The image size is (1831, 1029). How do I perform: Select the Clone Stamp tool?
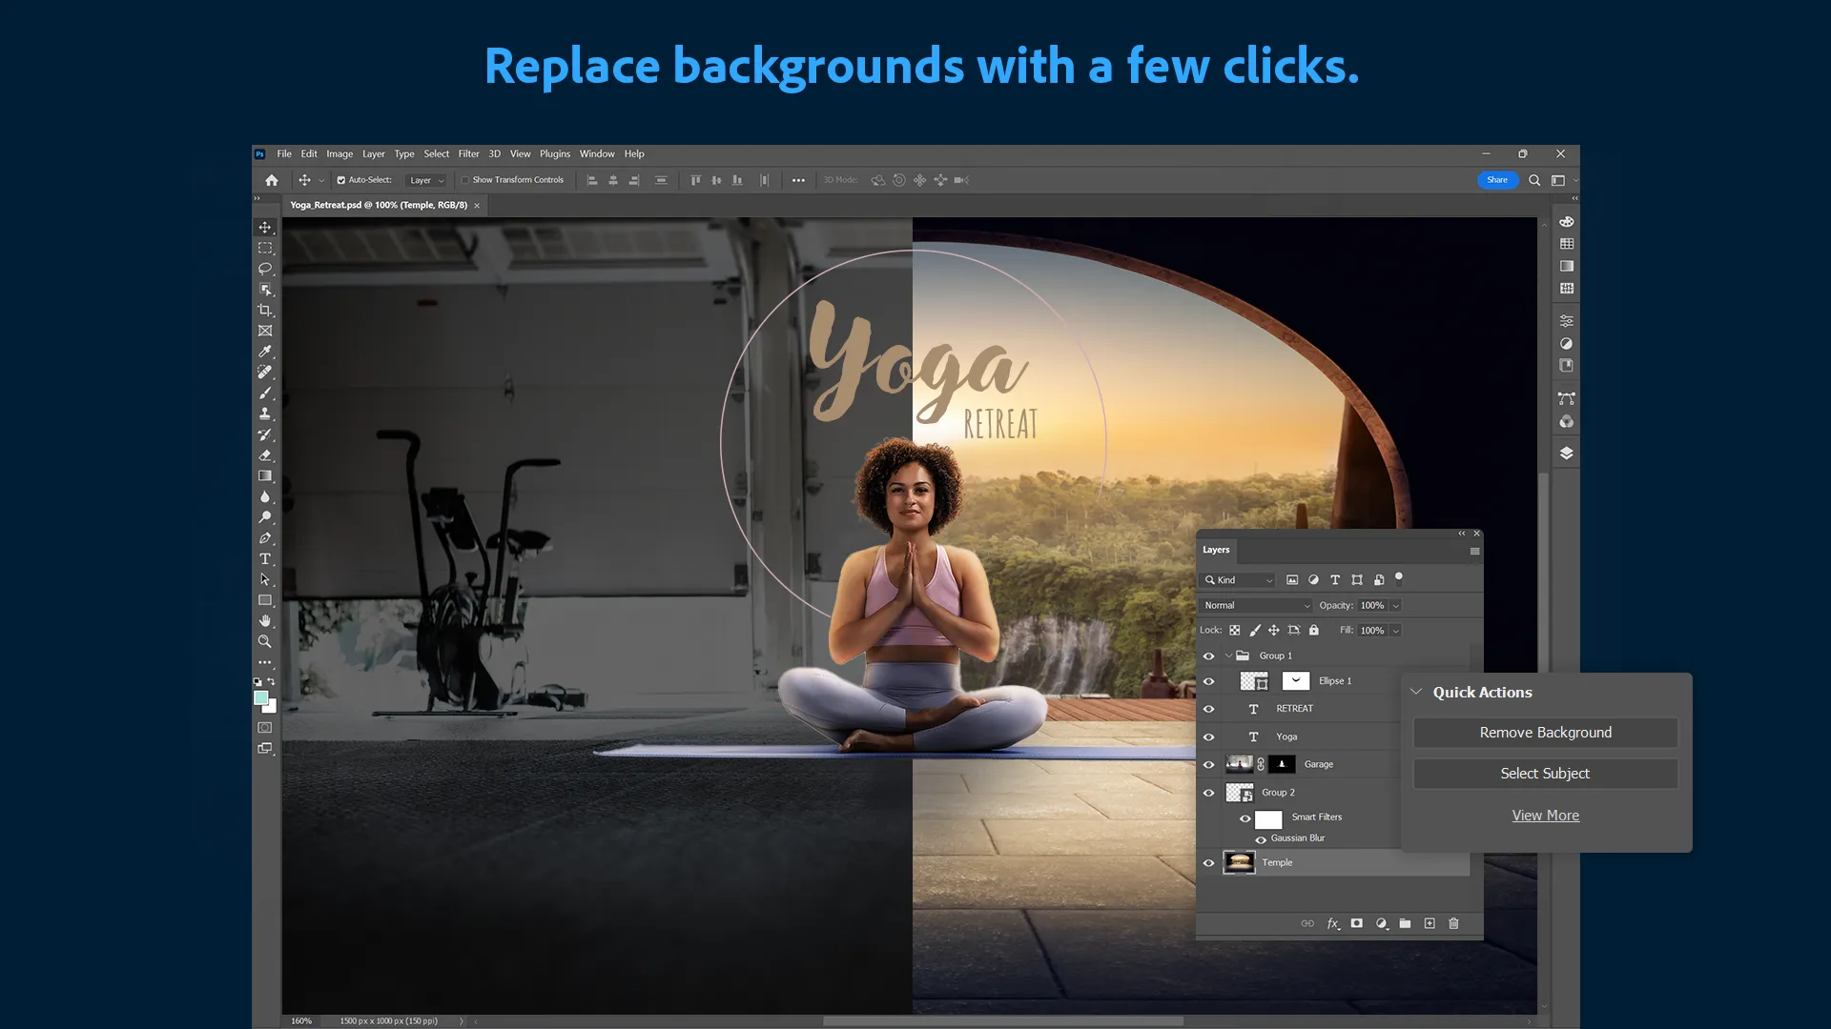265,414
